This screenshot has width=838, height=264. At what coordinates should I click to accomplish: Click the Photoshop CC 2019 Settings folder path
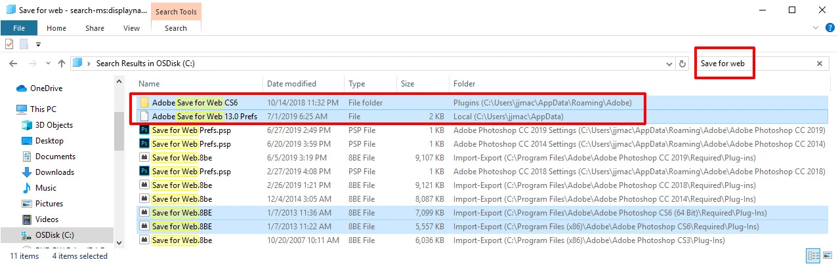tap(639, 130)
